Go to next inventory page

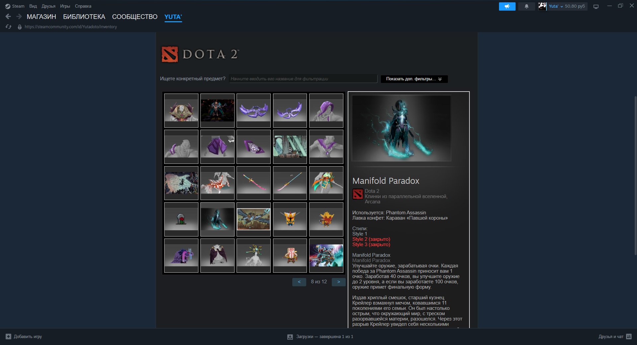339,282
